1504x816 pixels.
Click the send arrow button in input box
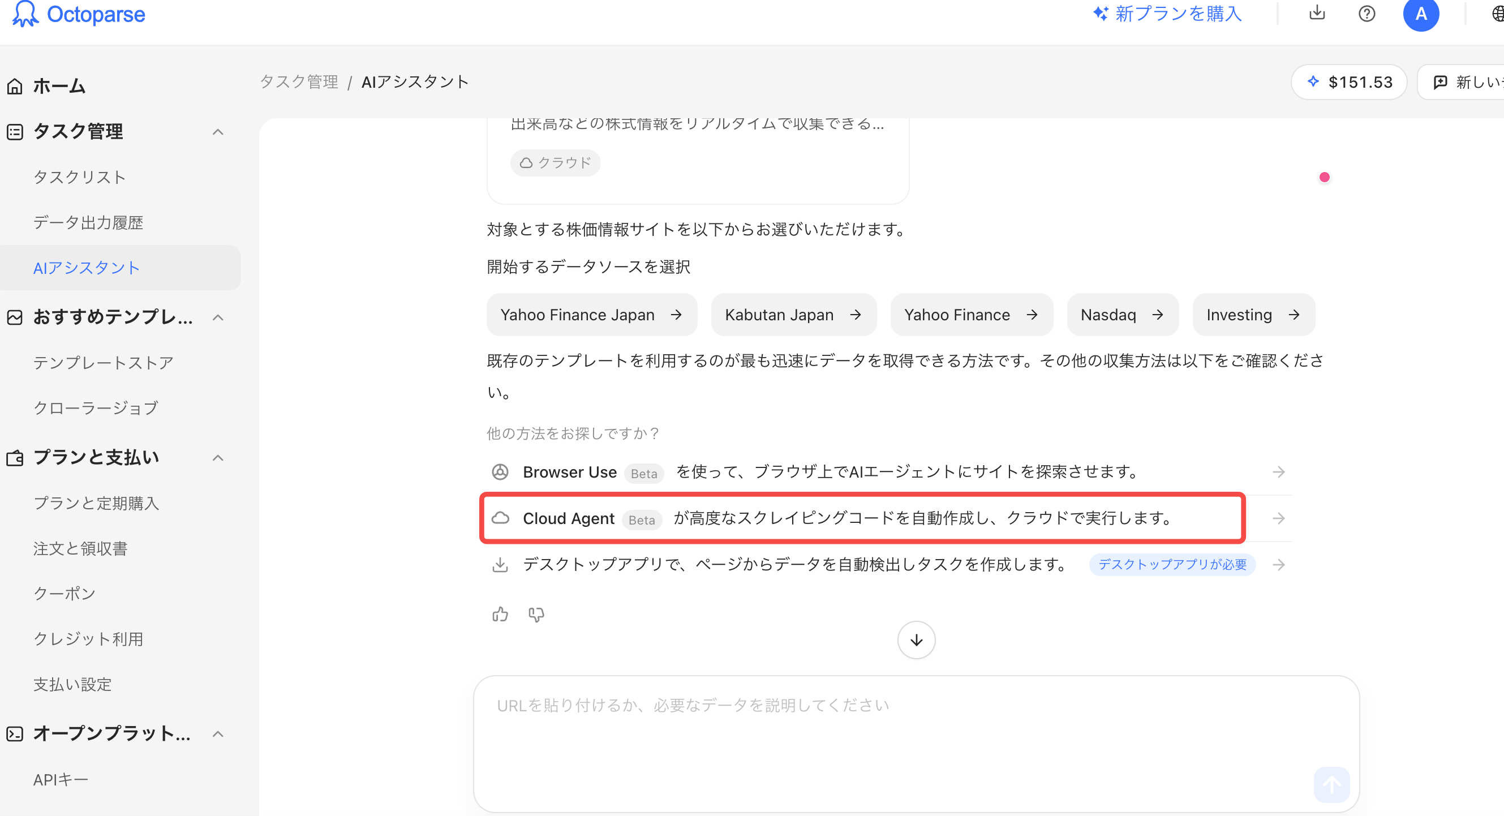click(1332, 784)
